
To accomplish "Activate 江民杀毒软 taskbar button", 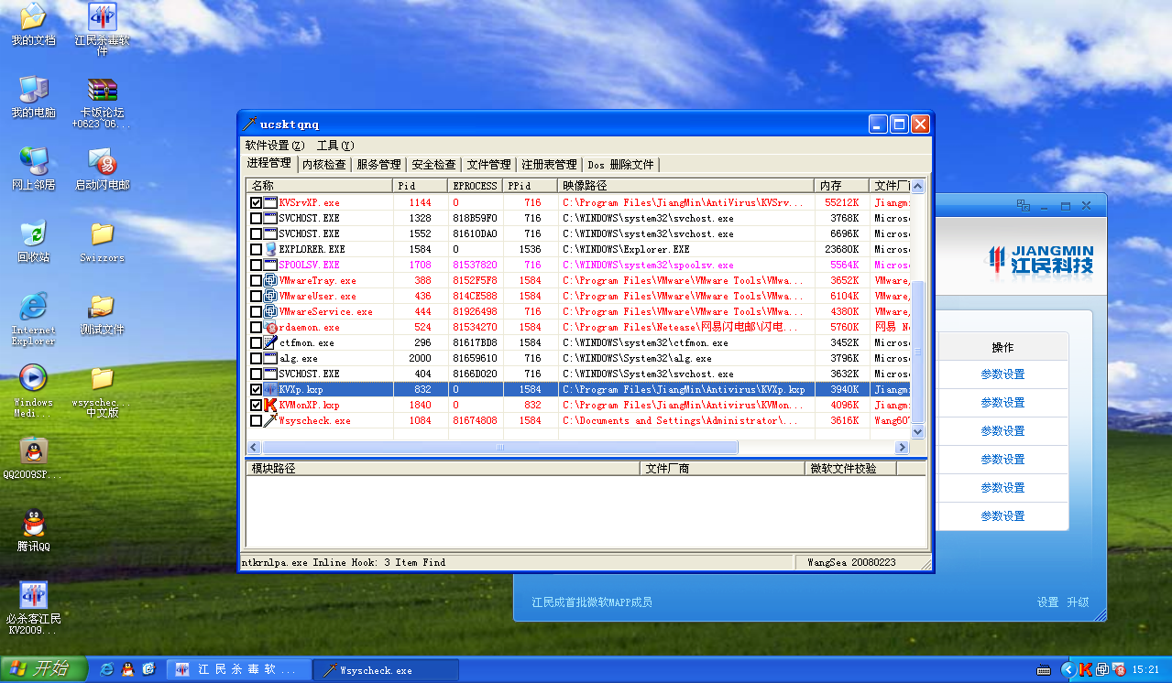I will point(240,670).
